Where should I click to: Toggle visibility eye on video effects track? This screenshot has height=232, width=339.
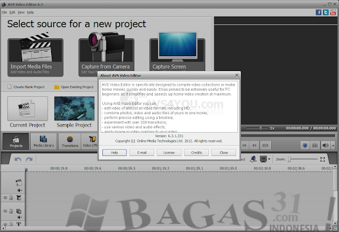click(5, 197)
